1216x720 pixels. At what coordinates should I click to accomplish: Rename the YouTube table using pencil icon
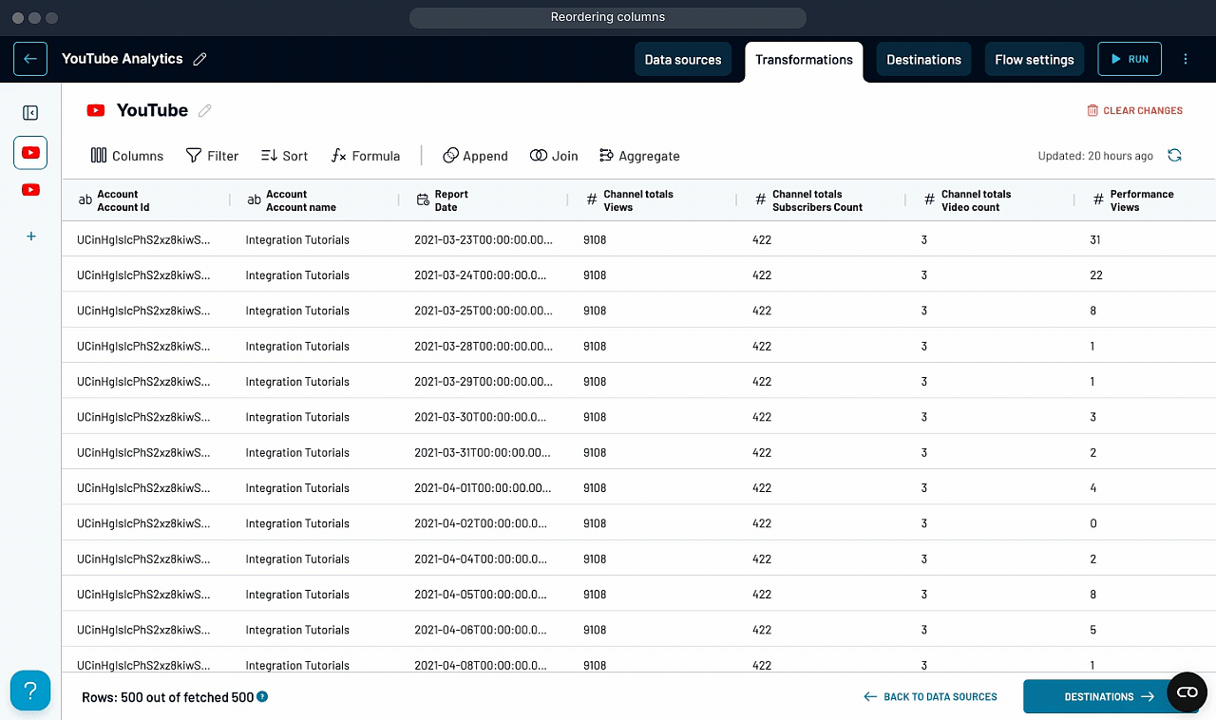tap(204, 110)
